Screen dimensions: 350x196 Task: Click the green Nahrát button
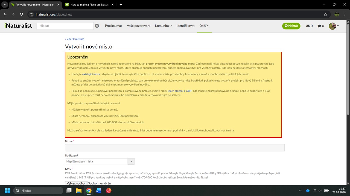(291, 26)
